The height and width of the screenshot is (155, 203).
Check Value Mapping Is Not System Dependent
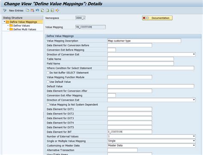(x=48, y=104)
